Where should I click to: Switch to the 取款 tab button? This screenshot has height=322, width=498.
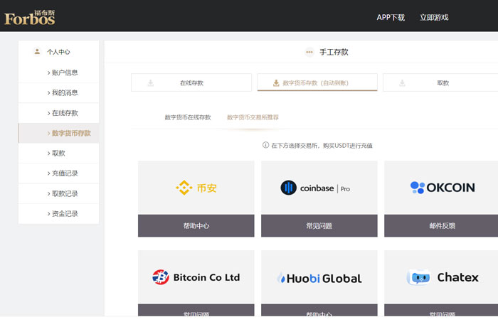pos(440,82)
